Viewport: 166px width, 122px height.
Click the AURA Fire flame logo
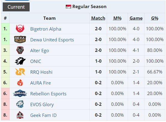click(x=20, y=83)
